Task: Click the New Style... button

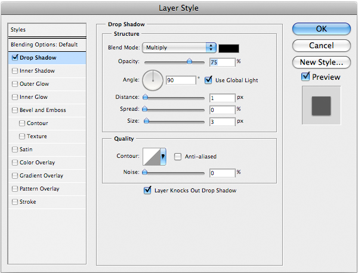Action: (x=321, y=62)
